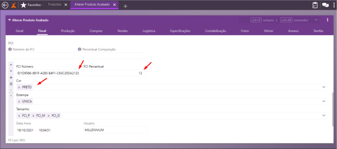This screenshot has height=149, width=337.
Task: Remove the PRETO color tag
Action: (19, 87)
